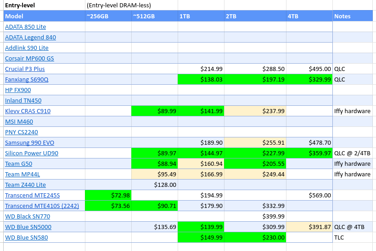Select the $89.97 Silicon Power cell
The image size is (376, 251).
point(155,153)
